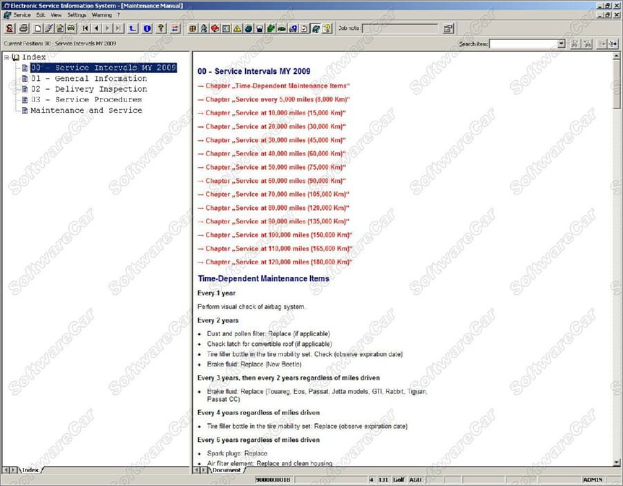Click the document vertical scrollbar down arrow

point(617,463)
